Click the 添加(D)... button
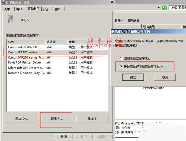This screenshot has height=141, width=186. [22, 118]
